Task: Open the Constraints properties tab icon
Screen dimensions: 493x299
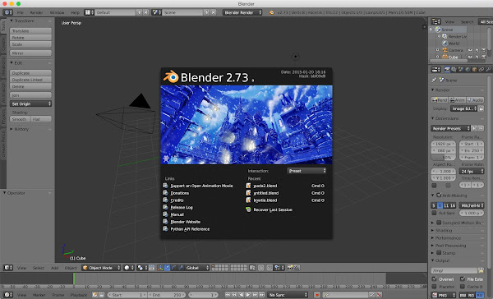Action: (481, 70)
